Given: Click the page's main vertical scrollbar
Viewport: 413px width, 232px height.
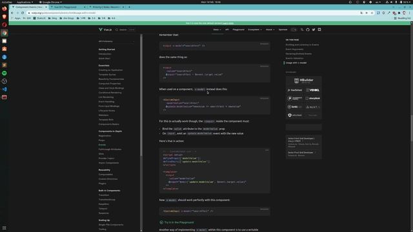Looking at the screenshot, I should click(x=412, y=129).
